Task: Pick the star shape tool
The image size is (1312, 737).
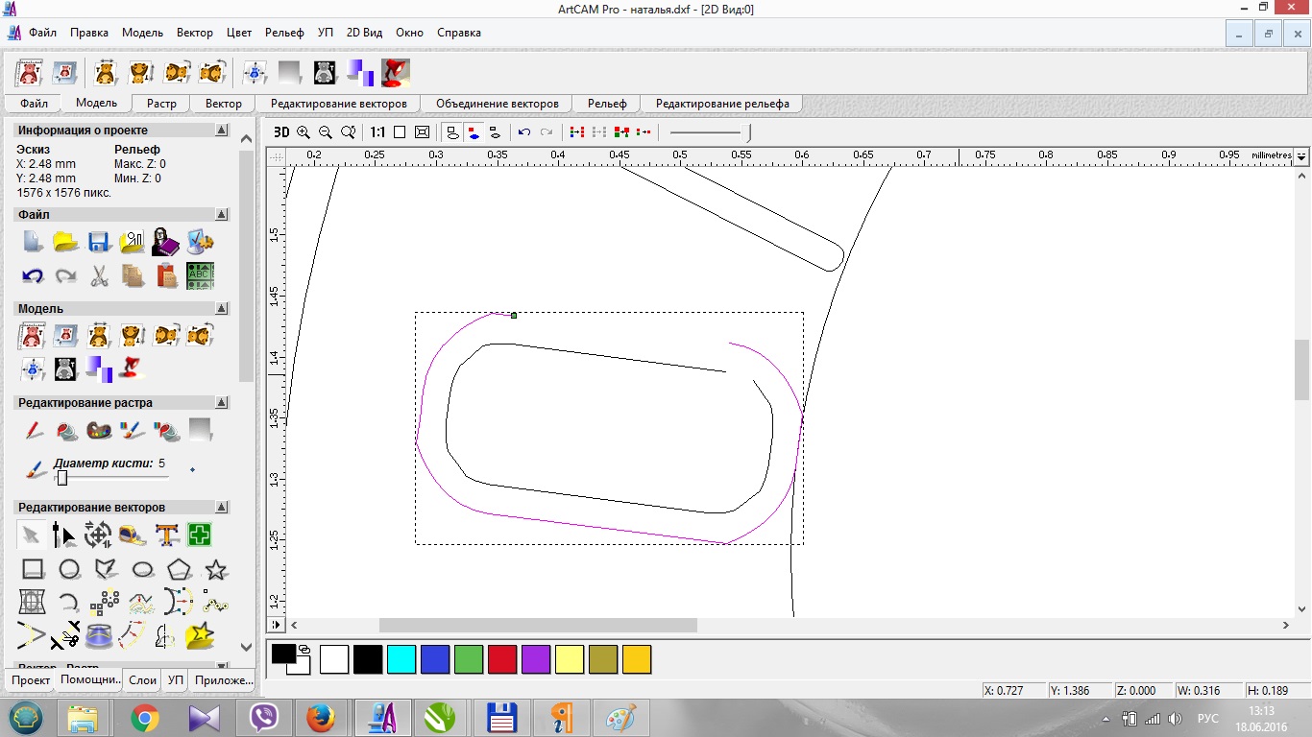Action: coord(216,569)
